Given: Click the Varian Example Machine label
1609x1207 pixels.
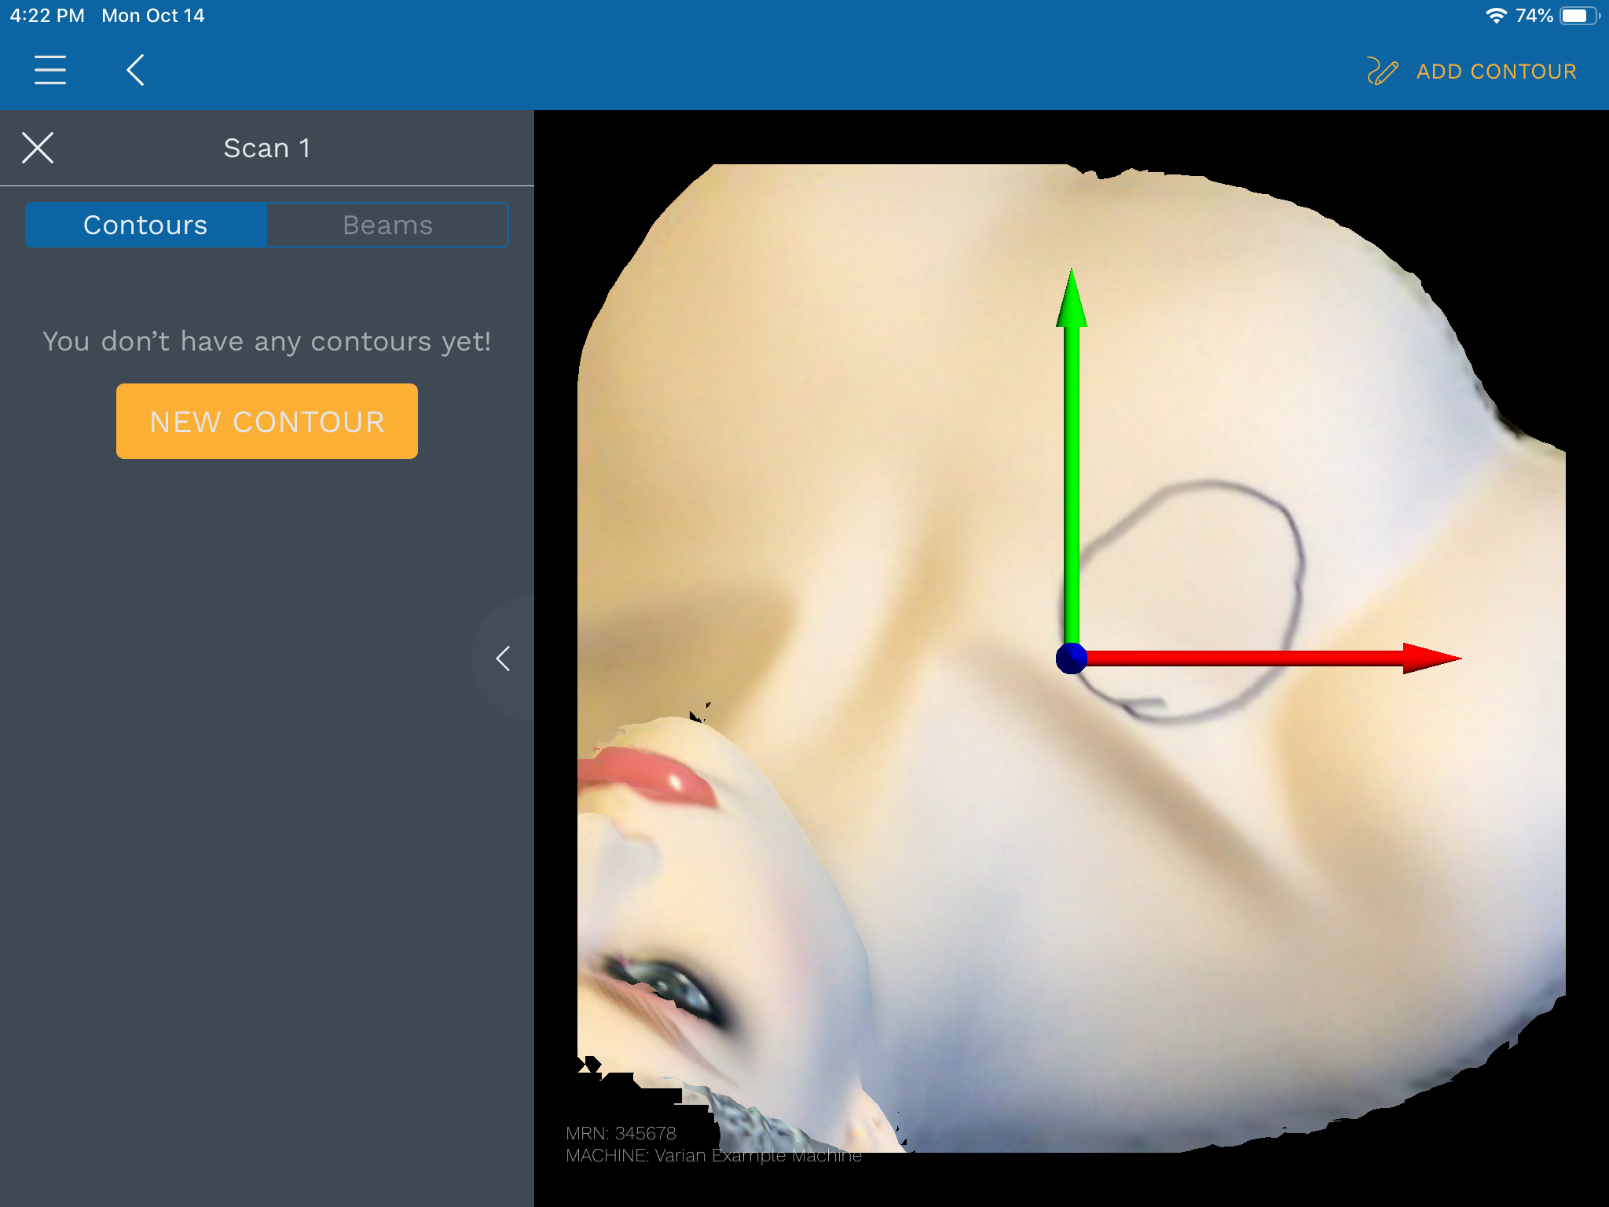Looking at the screenshot, I should coord(713,1155).
